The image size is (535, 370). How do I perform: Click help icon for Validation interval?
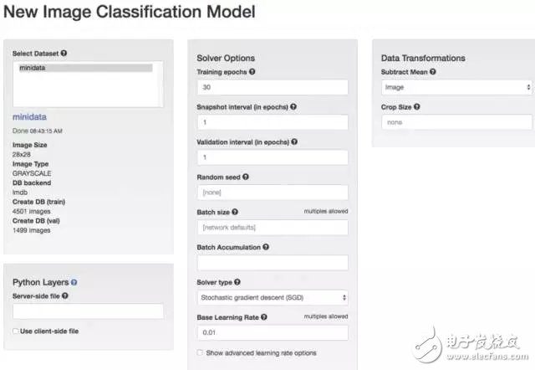(295, 142)
